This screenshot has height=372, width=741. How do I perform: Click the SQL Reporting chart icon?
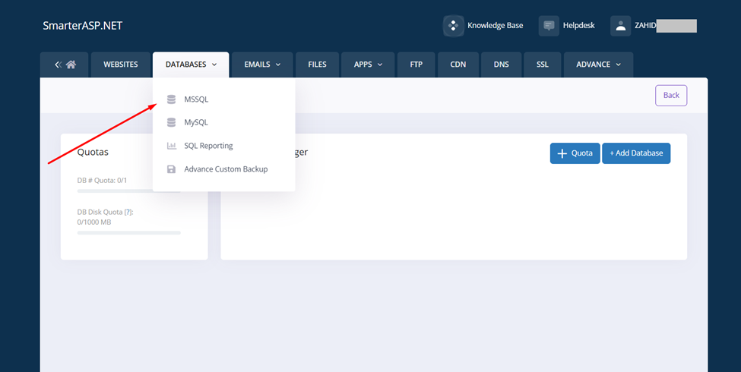[x=171, y=146]
